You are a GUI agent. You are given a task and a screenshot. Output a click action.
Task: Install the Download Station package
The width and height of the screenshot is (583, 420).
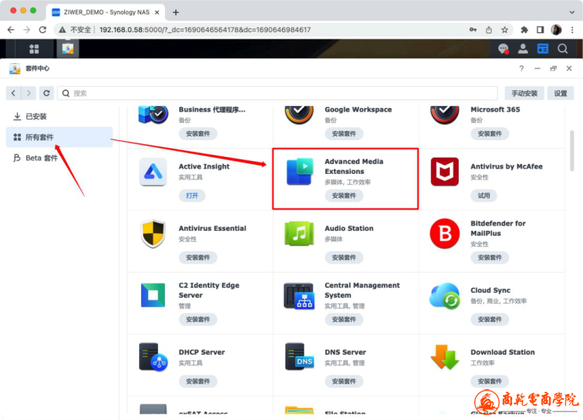pyautogui.click(x=490, y=381)
